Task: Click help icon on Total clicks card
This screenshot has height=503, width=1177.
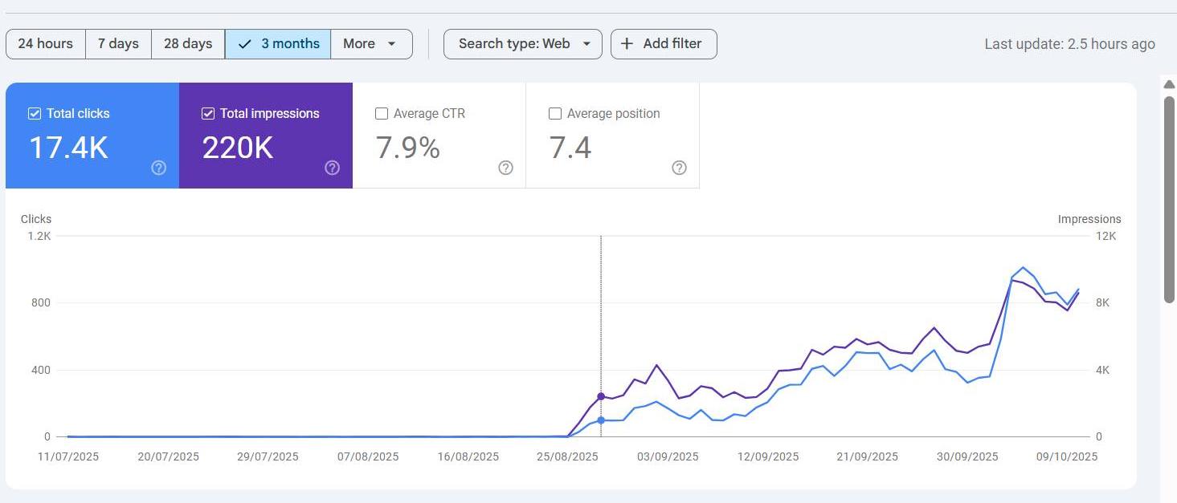Action: tap(158, 168)
